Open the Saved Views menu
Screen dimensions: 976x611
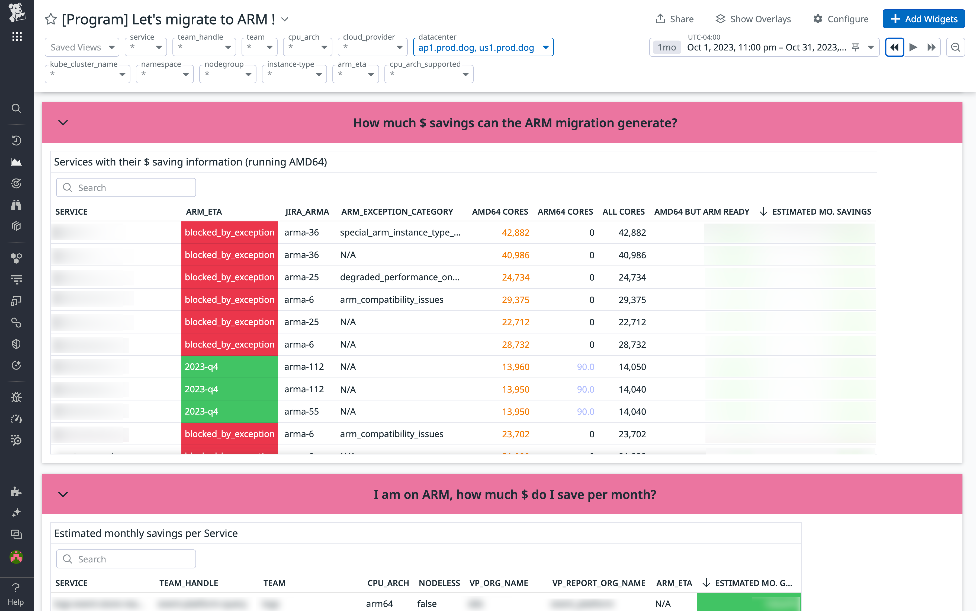(x=82, y=47)
